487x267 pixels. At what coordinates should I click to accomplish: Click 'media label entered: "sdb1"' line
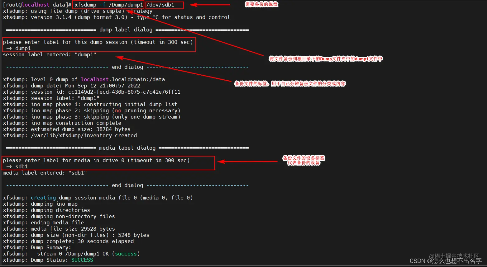[45, 173]
